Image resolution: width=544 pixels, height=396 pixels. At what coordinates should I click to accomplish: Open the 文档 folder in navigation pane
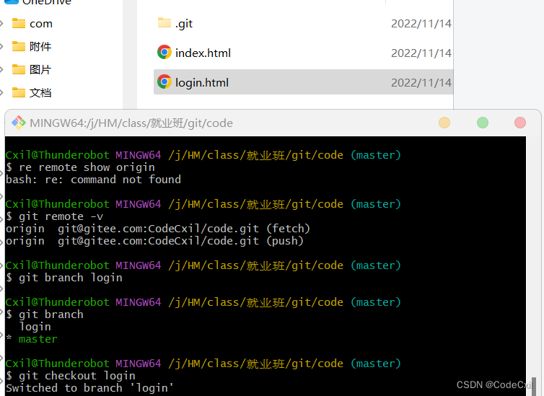[40, 92]
